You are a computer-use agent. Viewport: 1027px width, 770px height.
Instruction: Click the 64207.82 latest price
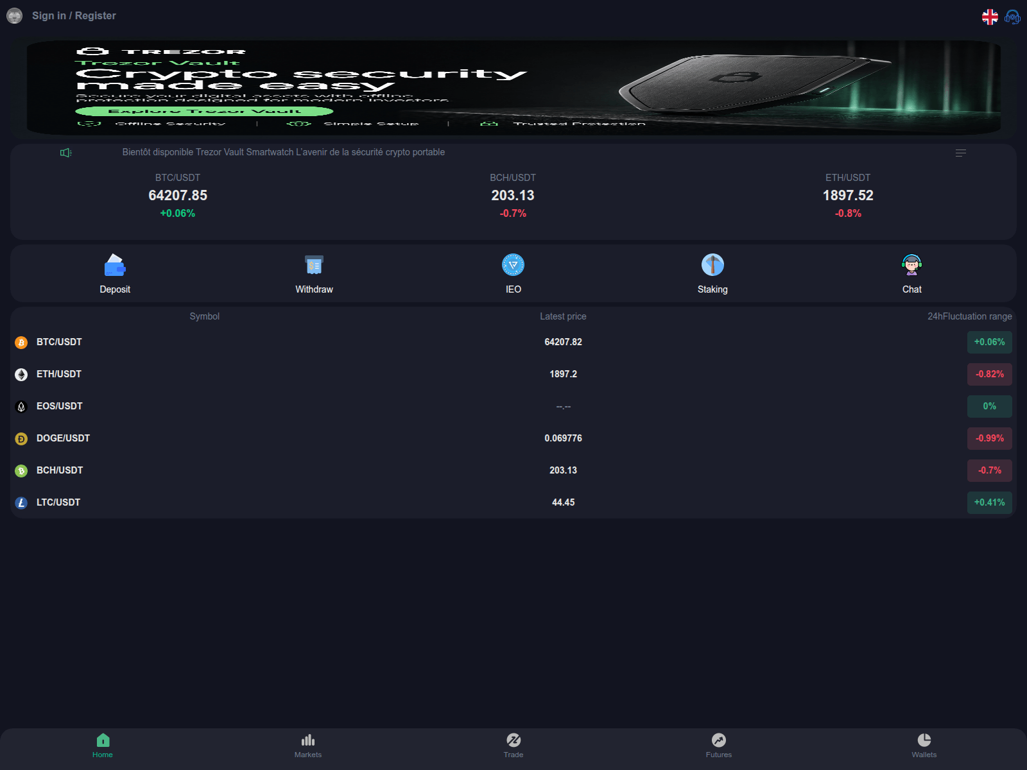[x=563, y=342]
